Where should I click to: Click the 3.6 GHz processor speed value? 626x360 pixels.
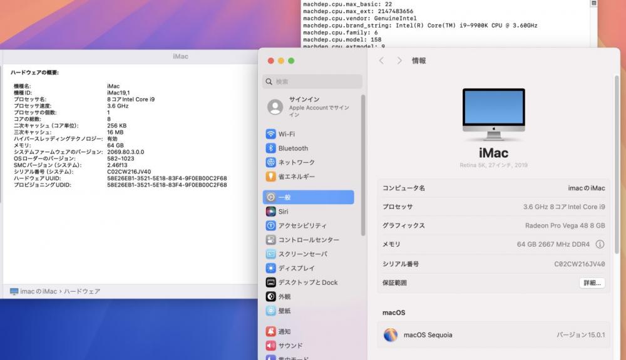(x=118, y=106)
